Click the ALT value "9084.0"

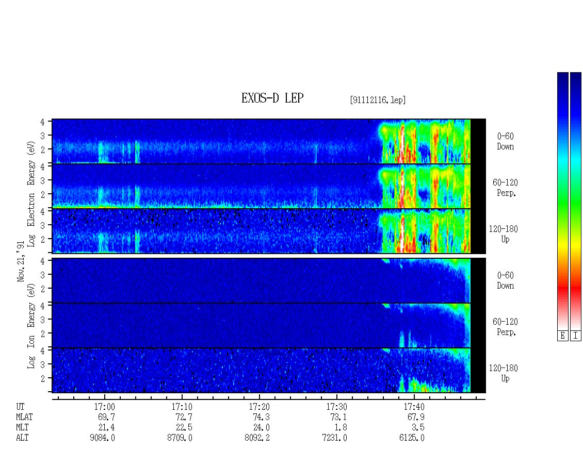(102, 438)
